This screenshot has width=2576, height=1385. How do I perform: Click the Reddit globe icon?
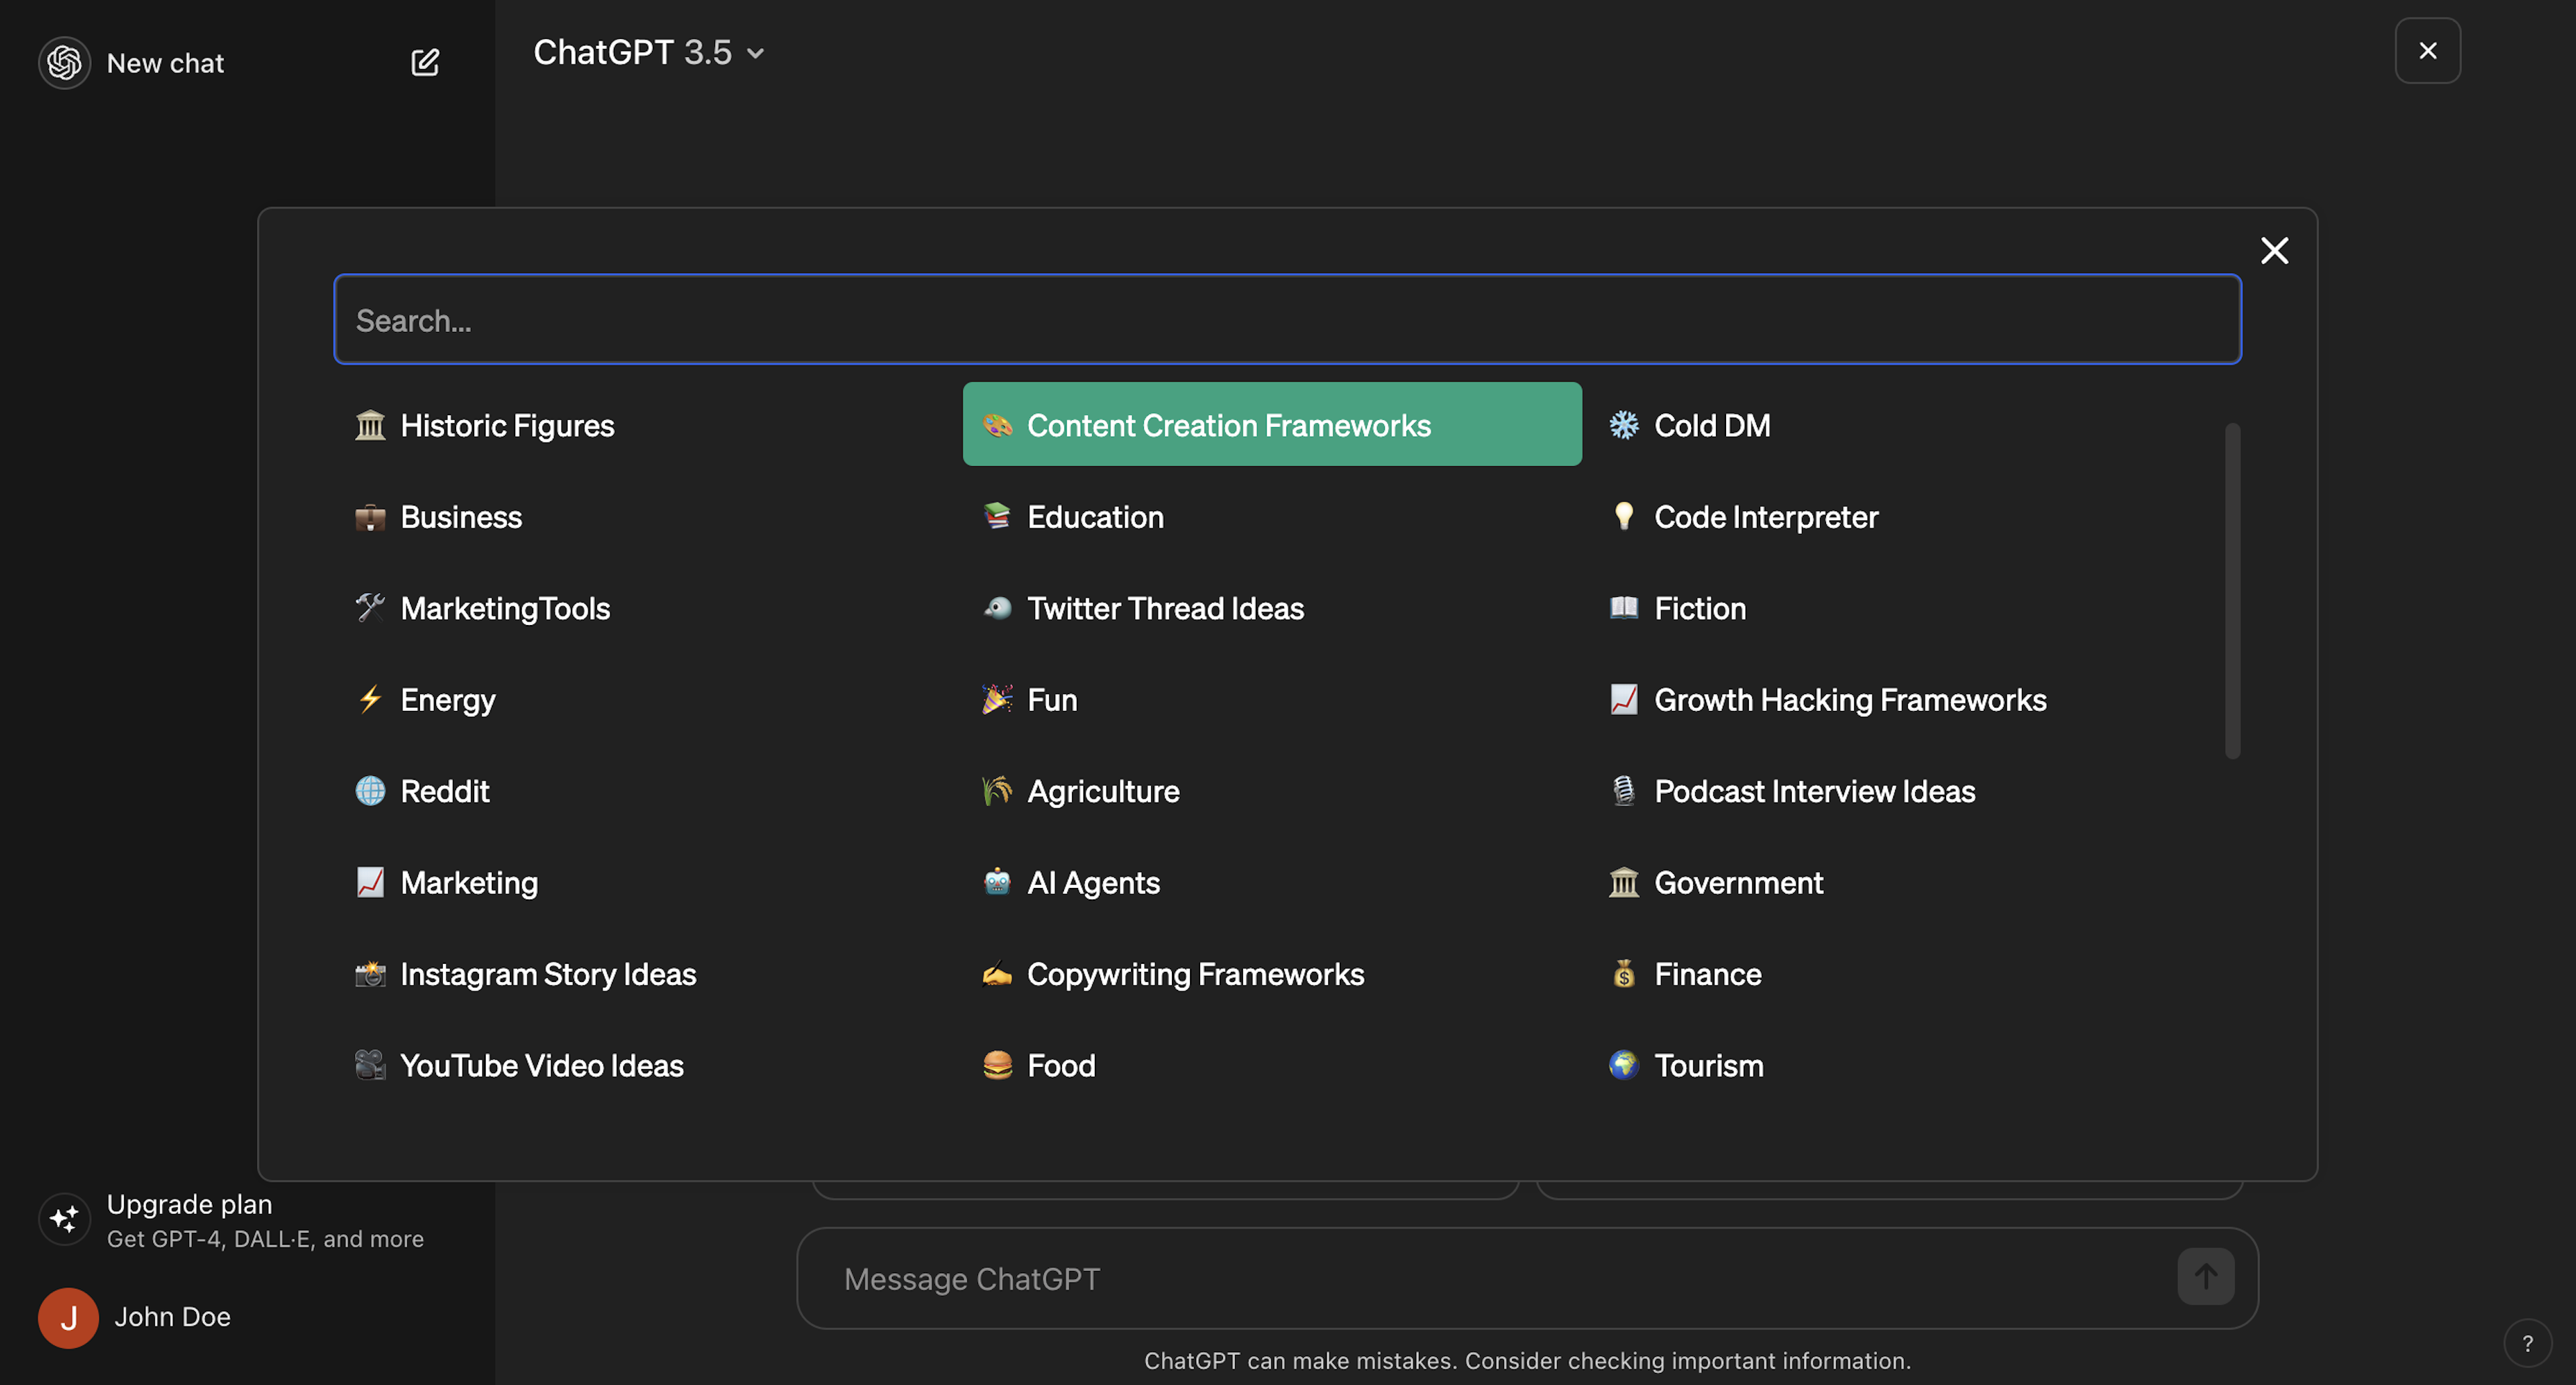[x=370, y=791]
